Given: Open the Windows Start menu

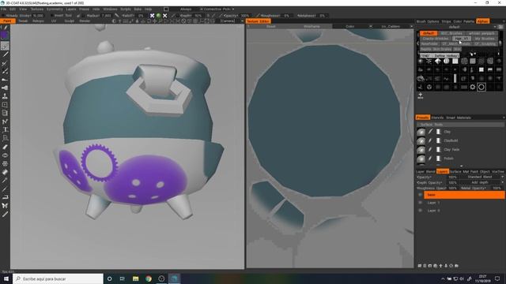Looking at the screenshot, I should point(6,278).
